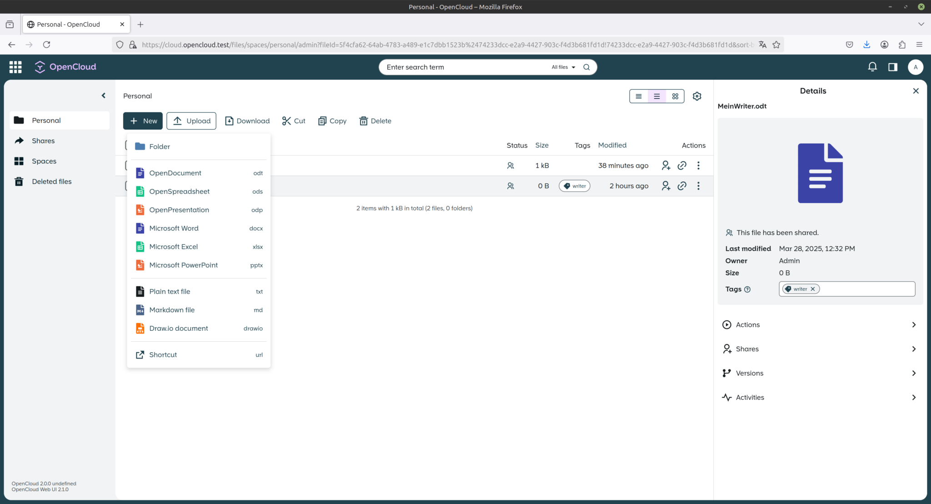Screen dimensions: 931x504
Task: Expand Activities section in Details
Action: coord(820,397)
